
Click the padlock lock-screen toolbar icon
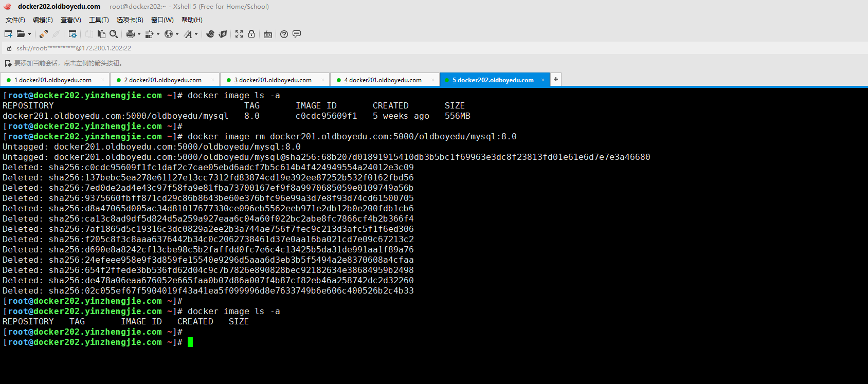click(251, 34)
